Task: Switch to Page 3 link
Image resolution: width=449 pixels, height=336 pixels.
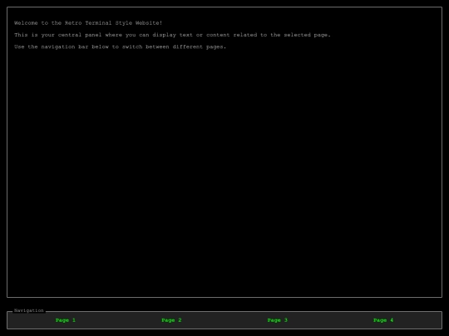Action: pyautogui.click(x=278, y=320)
